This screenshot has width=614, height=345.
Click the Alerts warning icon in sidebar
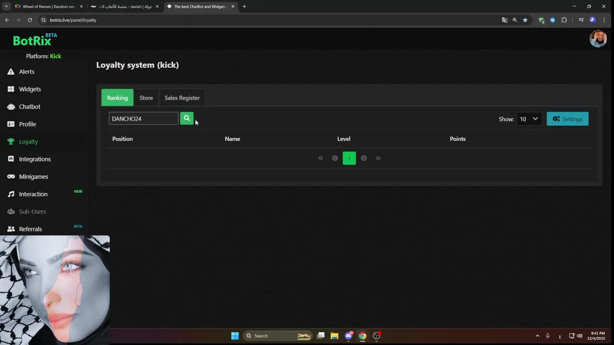[11, 71]
